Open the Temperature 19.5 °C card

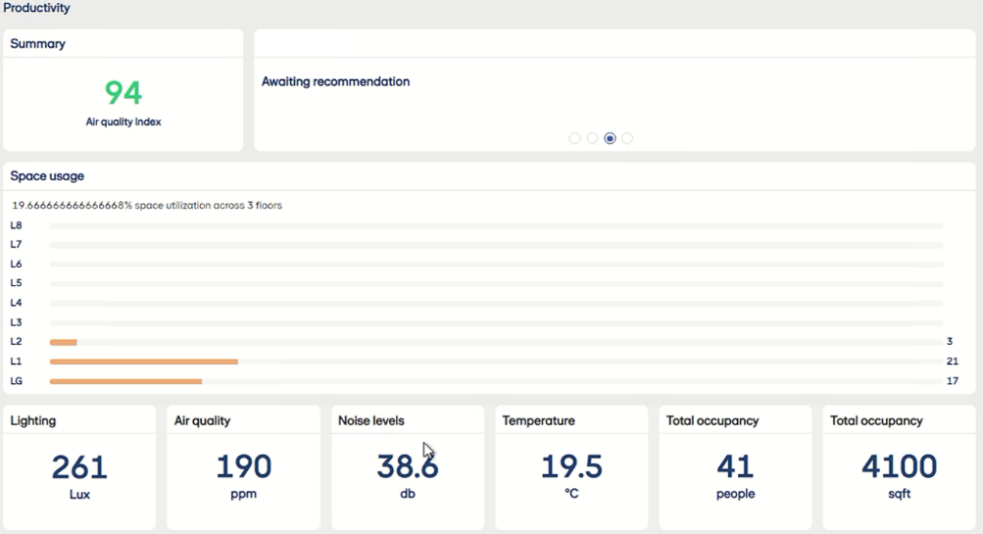pyautogui.click(x=571, y=467)
